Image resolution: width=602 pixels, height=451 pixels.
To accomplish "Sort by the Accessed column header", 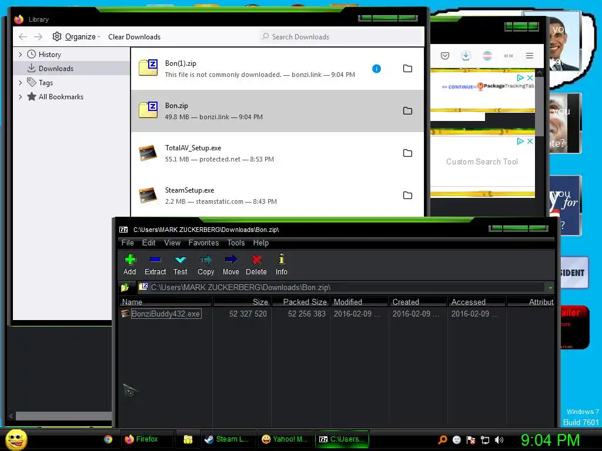I will click(x=477, y=302).
